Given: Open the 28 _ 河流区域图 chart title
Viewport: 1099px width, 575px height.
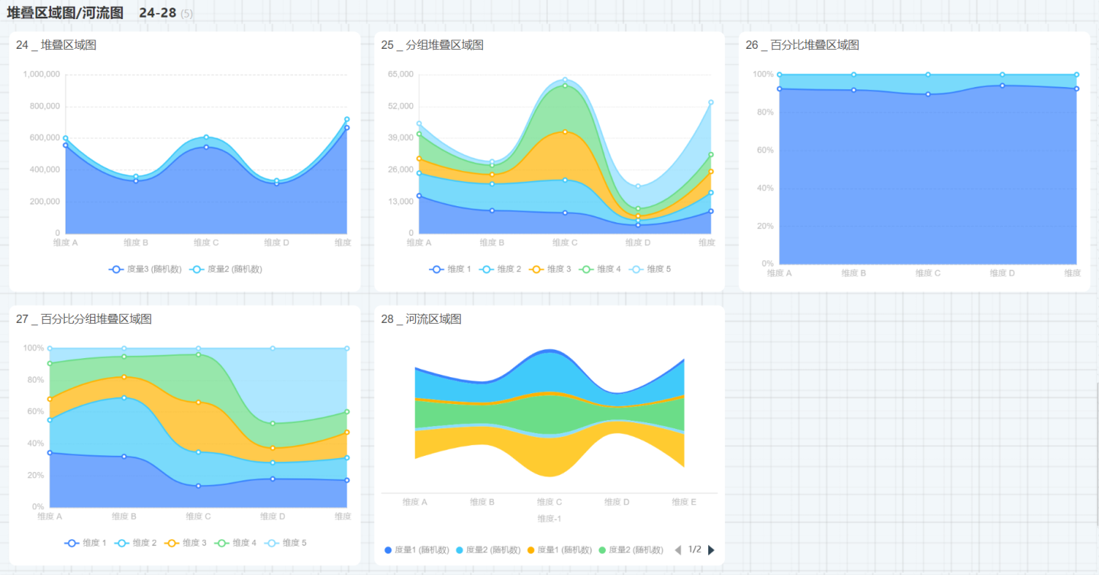Looking at the screenshot, I should (421, 319).
